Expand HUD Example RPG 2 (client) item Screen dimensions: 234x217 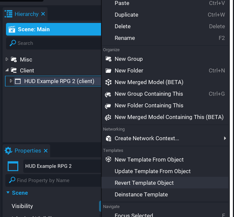coord(11,81)
